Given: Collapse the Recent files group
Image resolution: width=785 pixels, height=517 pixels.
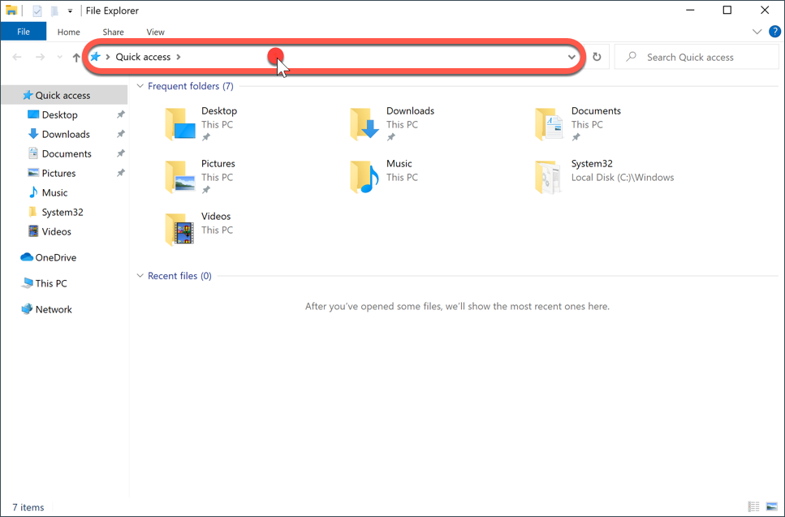Looking at the screenshot, I should (140, 276).
